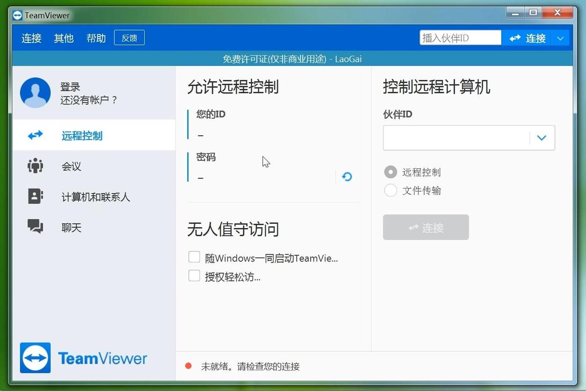This screenshot has width=586, height=391.
Task: Open 计算机和联系人 in the sidebar
Action: click(x=34, y=196)
